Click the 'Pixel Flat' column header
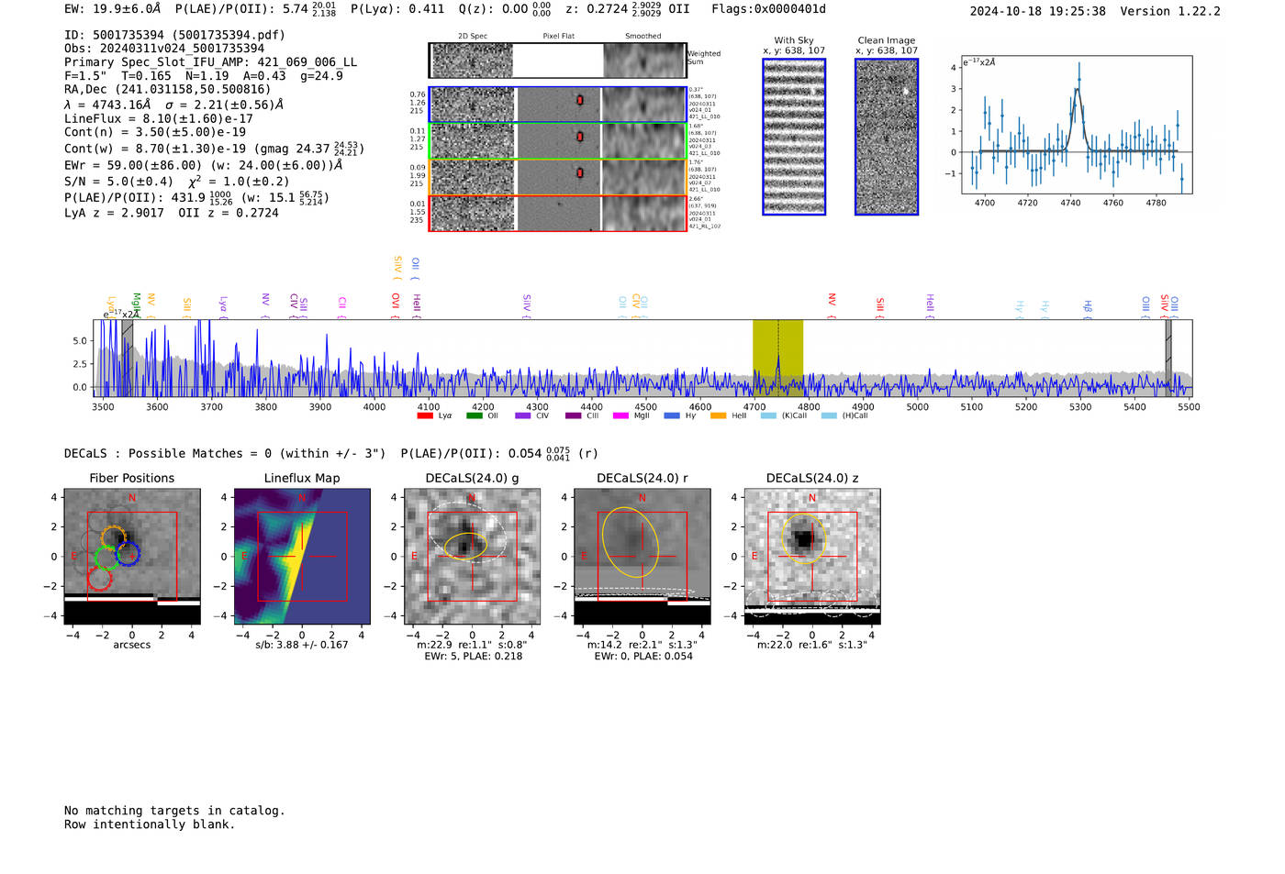1285x874 pixels. (x=558, y=37)
